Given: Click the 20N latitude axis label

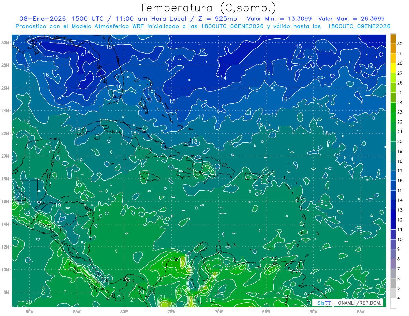Looking at the screenshot, I should tap(6, 156).
